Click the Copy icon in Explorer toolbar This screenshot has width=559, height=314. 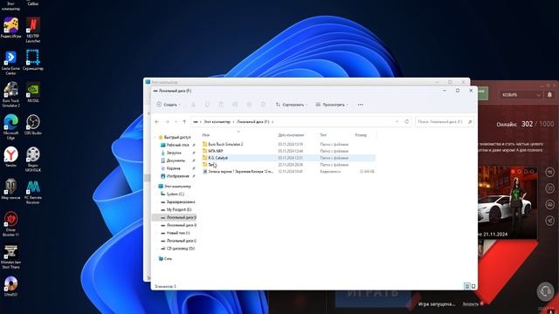(207, 105)
